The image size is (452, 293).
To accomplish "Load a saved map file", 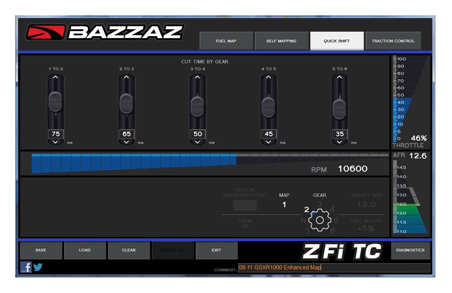I will 85,250.
